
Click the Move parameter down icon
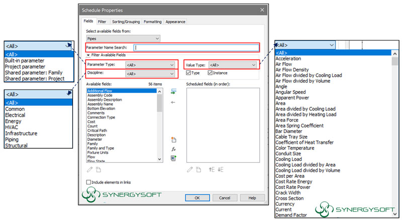(x=221, y=169)
